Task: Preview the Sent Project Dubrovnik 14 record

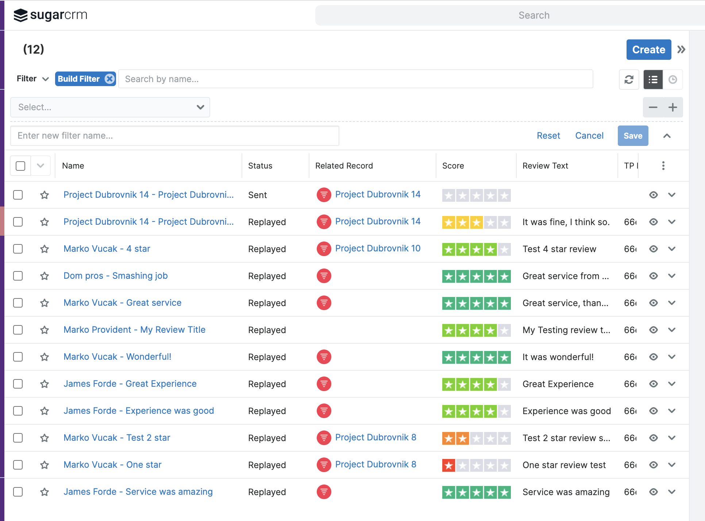Action: (x=653, y=195)
